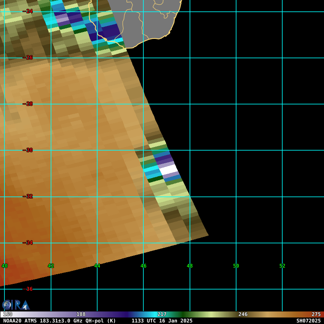Viewport: 324px width, 324px height.
Task: Click the -30 latitude label
Action: pyautogui.click(x=28, y=150)
